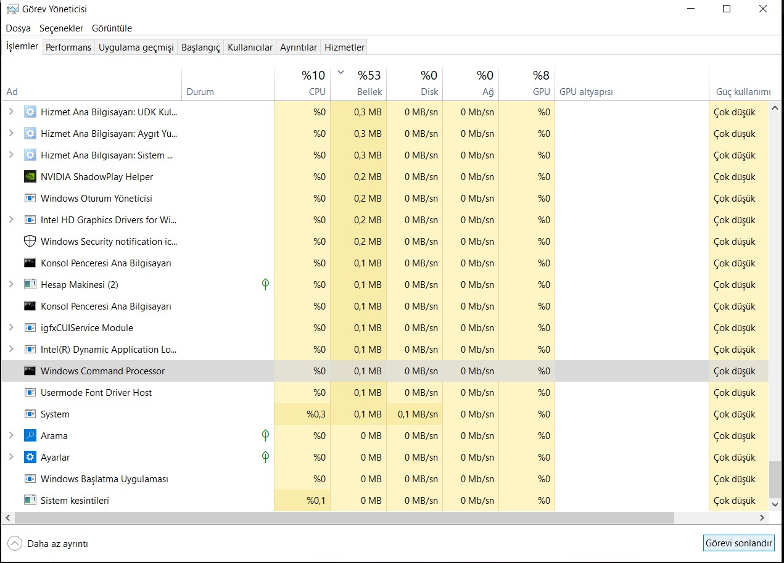Open the Görüntüle menu
The image size is (784, 563).
[112, 28]
